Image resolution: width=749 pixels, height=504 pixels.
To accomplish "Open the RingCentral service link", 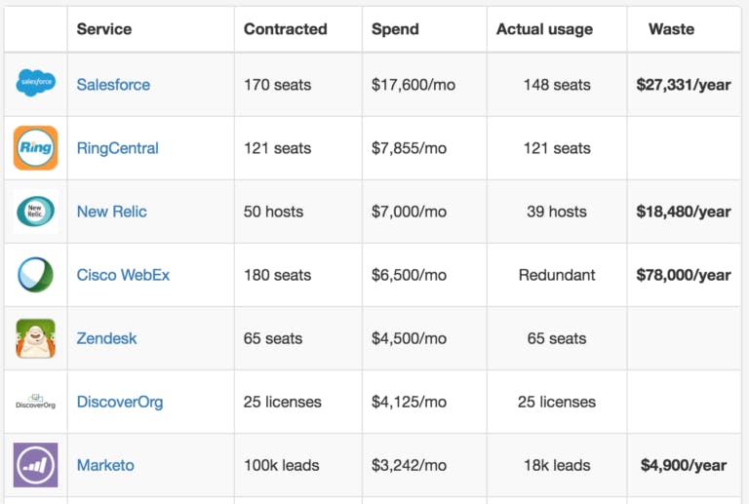I will tap(117, 148).
